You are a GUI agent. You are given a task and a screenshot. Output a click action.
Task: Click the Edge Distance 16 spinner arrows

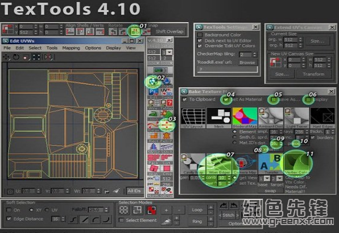pos(63,219)
